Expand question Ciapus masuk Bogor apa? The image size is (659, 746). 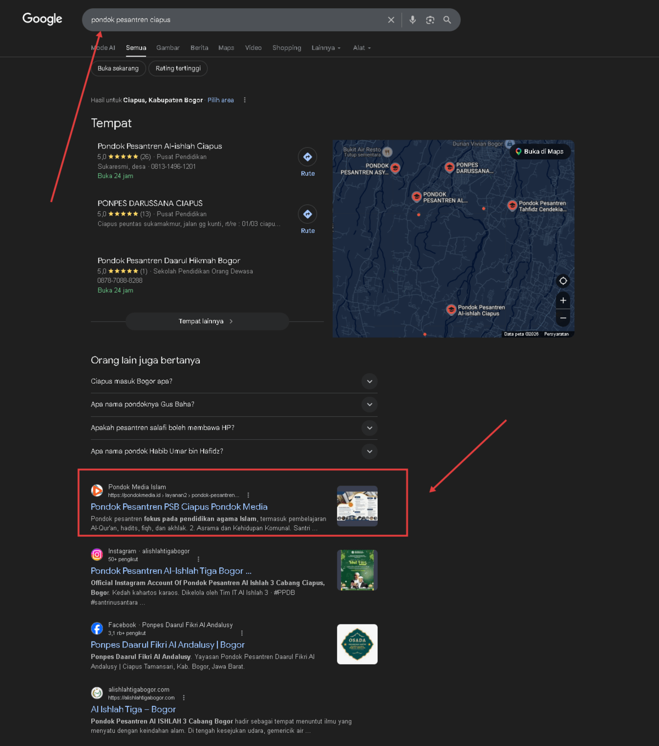click(370, 382)
